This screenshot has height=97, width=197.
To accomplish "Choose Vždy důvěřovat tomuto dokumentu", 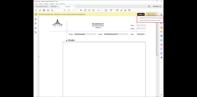I will pos(150,20).
